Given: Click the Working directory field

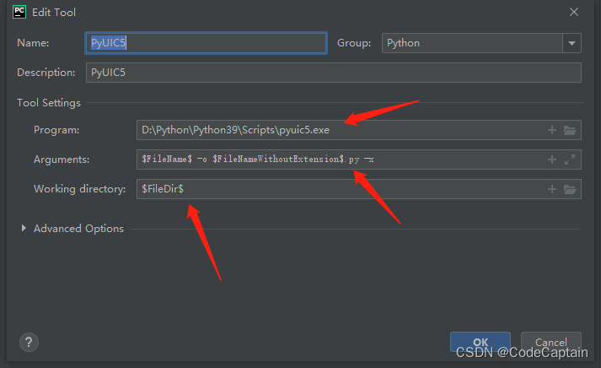Looking at the screenshot, I should click(x=359, y=189).
